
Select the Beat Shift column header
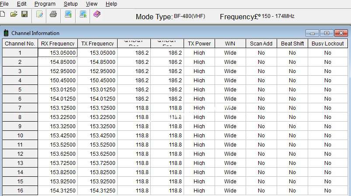point(292,43)
